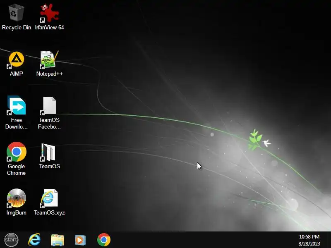
Task: Select the AIMP player shortcut
Action: pyautogui.click(x=16, y=63)
